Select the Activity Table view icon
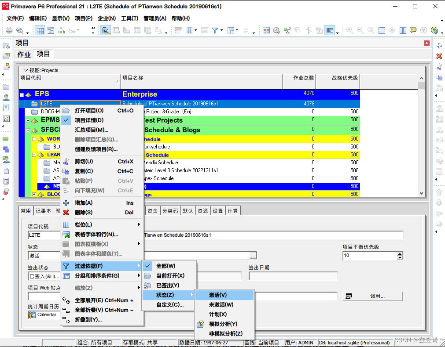 click(x=40, y=30)
